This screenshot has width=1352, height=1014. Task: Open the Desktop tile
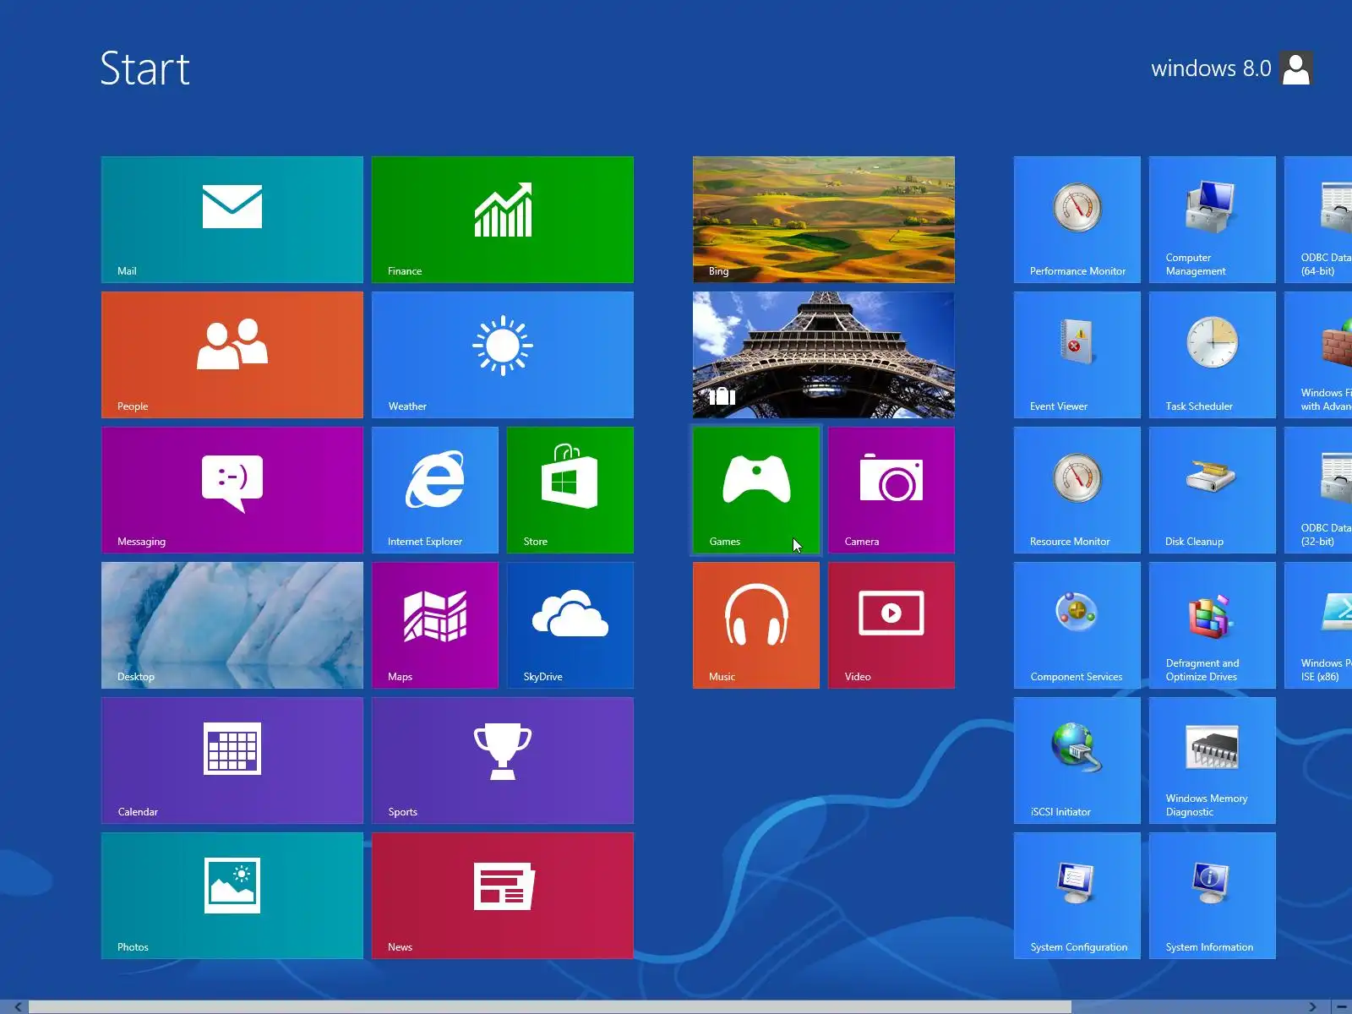pyautogui.click(x=232, y=625)
